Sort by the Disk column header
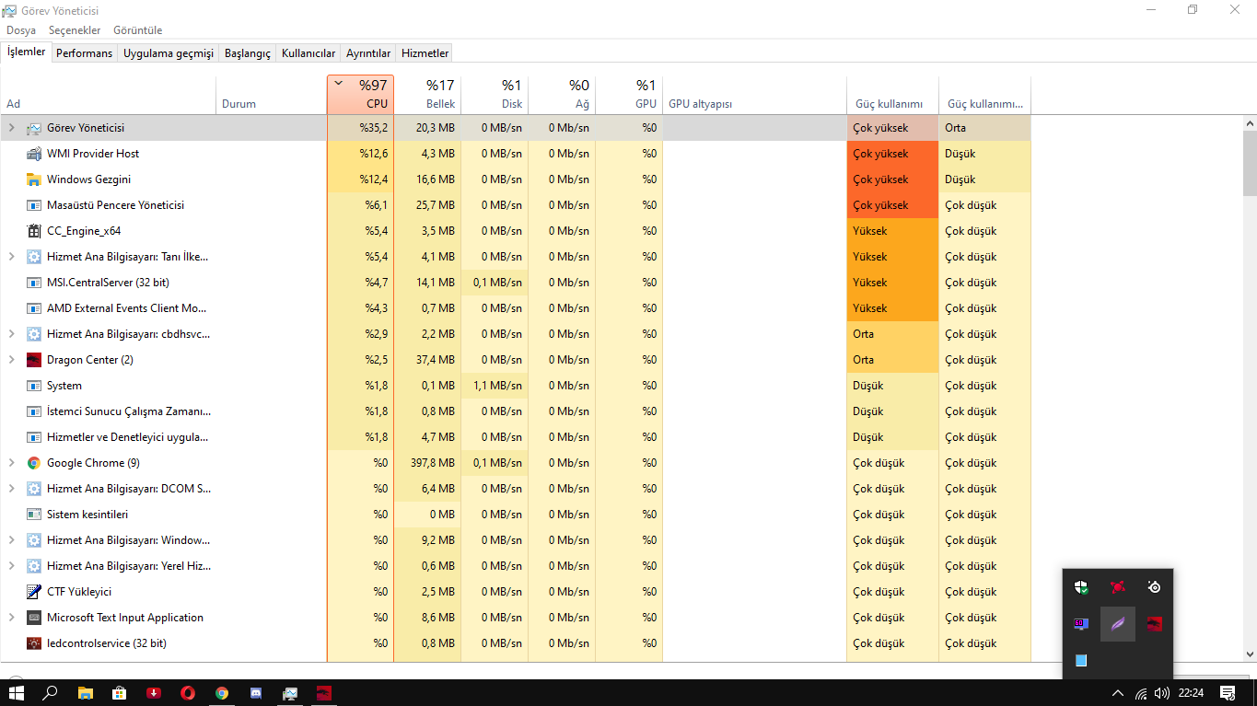Image resolution: width=1257 pixels, height=706 pixels. click(x=495, y=95)
